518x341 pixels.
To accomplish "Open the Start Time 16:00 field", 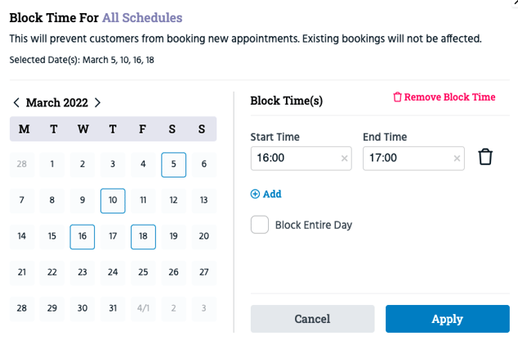I will point(301,159).
